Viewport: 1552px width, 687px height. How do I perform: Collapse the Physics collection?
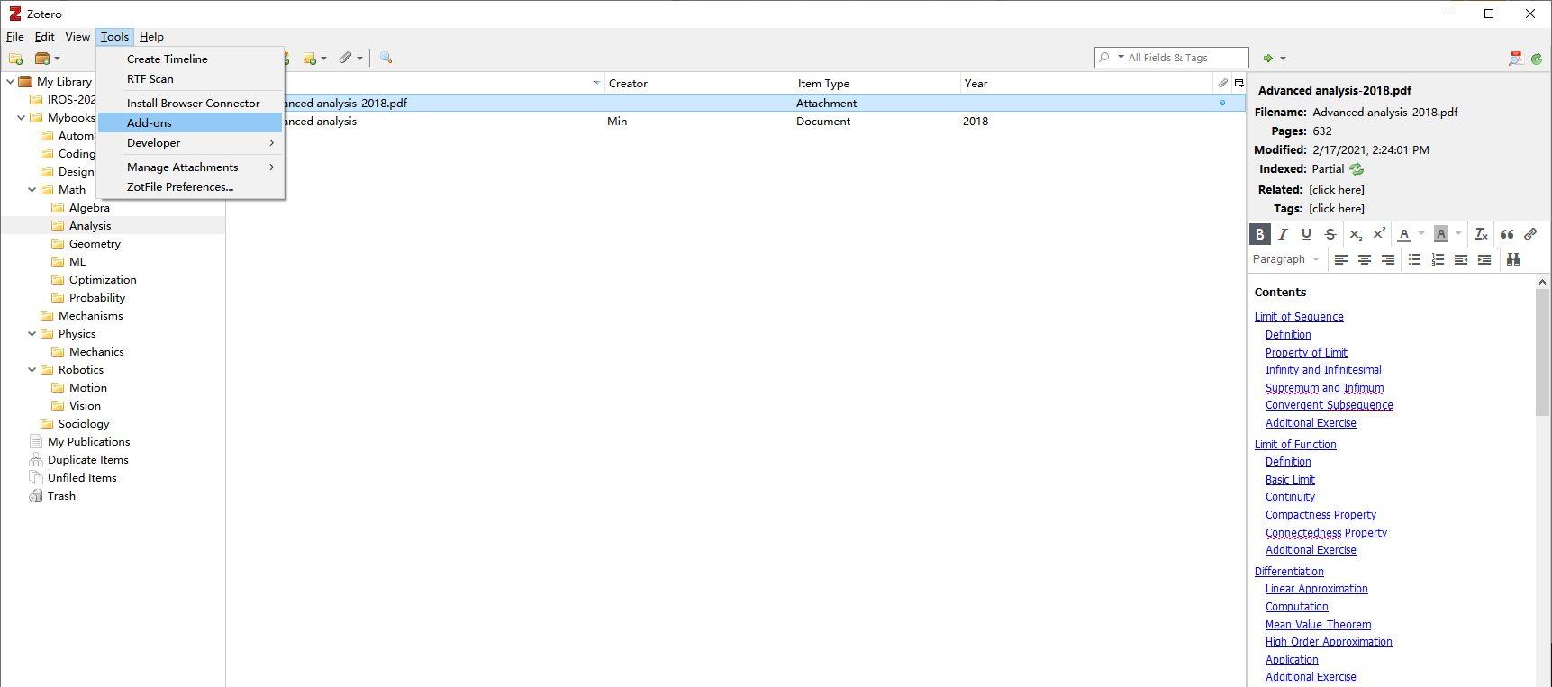click(x=32, y=333)
